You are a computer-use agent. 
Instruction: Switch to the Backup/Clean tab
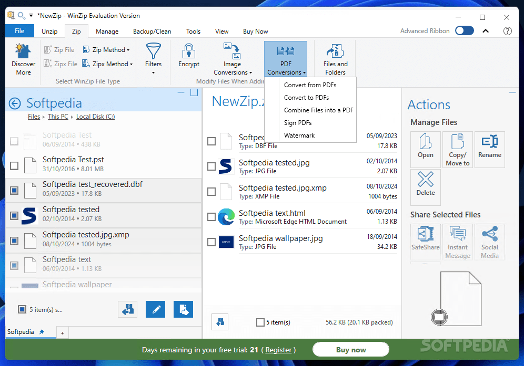(x=152, y=32)
